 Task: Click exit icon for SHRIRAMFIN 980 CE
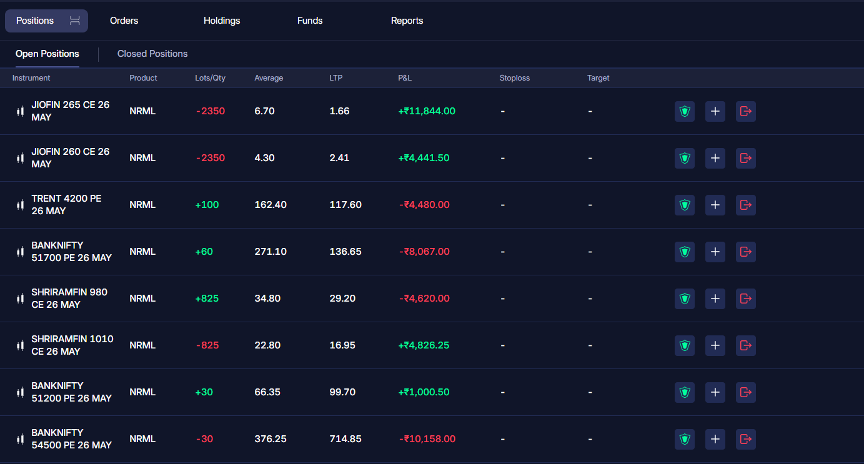coord(746,299)
